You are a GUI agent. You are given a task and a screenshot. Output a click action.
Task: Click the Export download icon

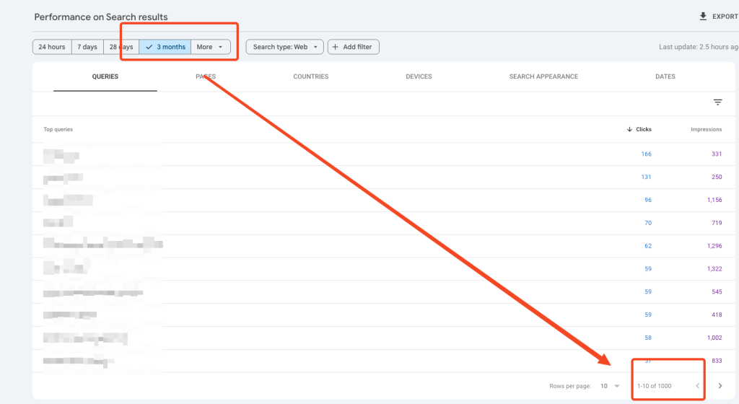click(x=704, y=17)
